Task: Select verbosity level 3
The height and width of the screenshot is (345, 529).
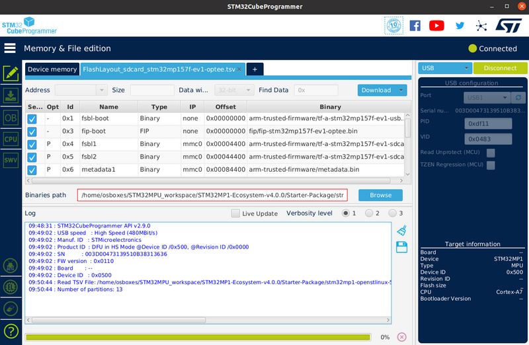Action: (x=392, y=213)
